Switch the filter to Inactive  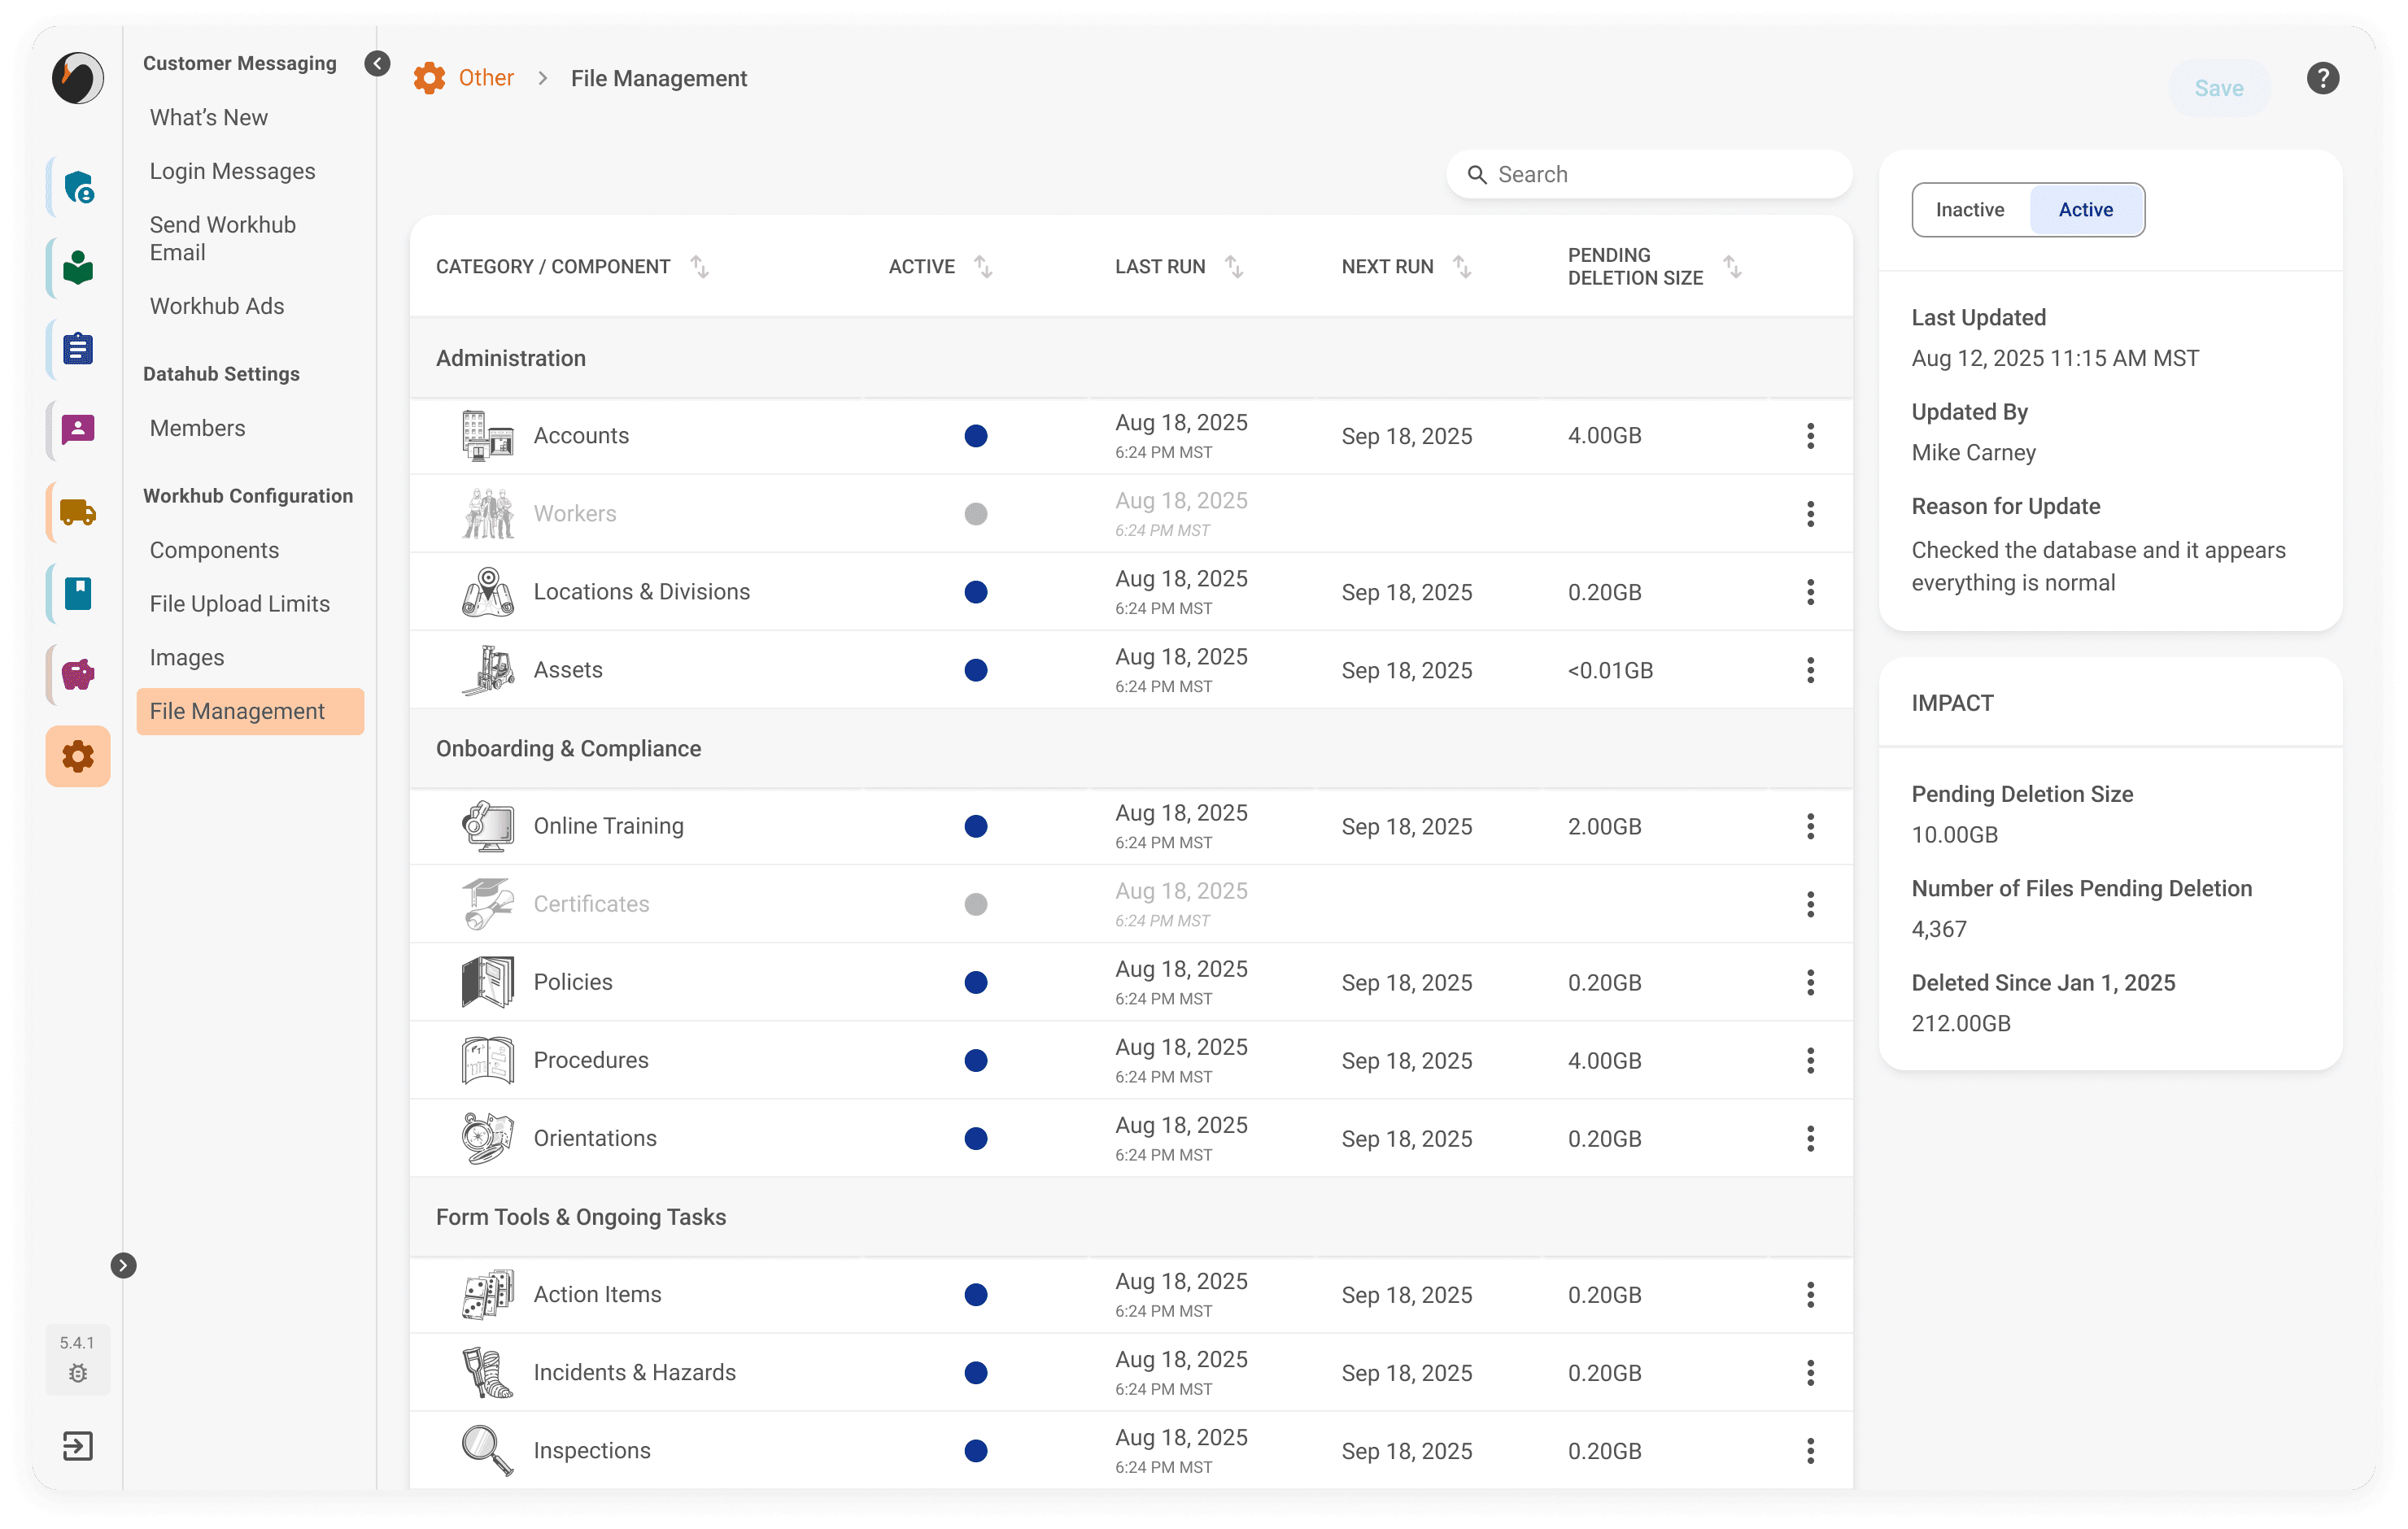(1969, 210)
